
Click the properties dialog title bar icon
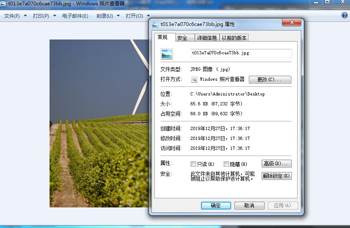pos(155,24)
